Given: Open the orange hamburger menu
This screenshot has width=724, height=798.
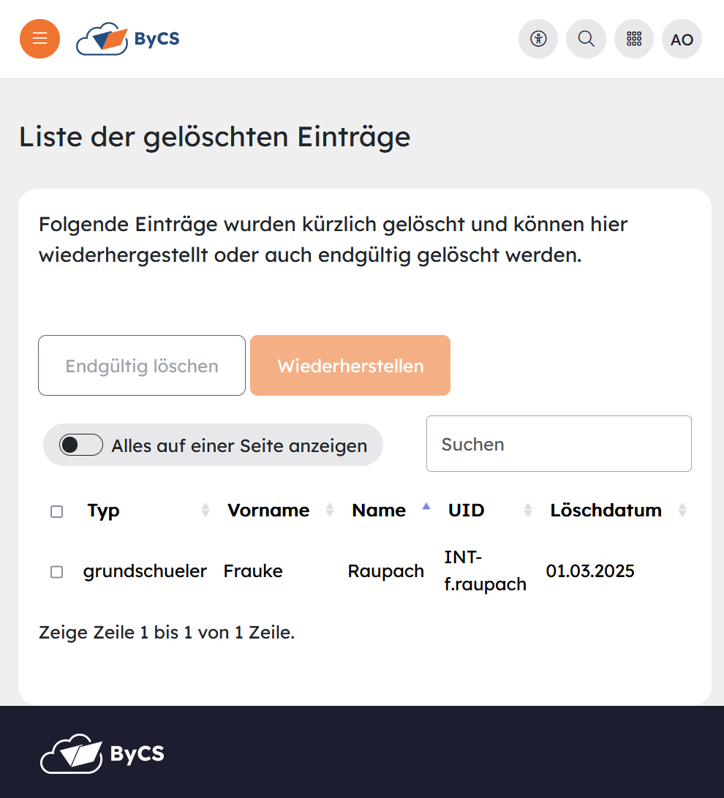Looking at the screenshot, I should 39,39.
